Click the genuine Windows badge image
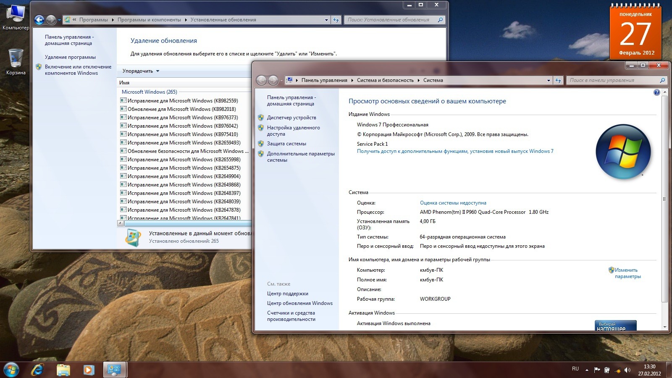The height and width of the screenshot is (378, 672). [x=616, y=325]
